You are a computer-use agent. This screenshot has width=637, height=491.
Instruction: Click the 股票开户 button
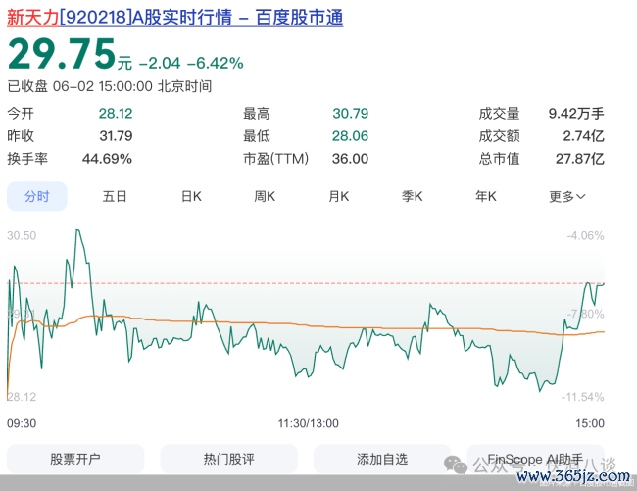pos(75,459)
